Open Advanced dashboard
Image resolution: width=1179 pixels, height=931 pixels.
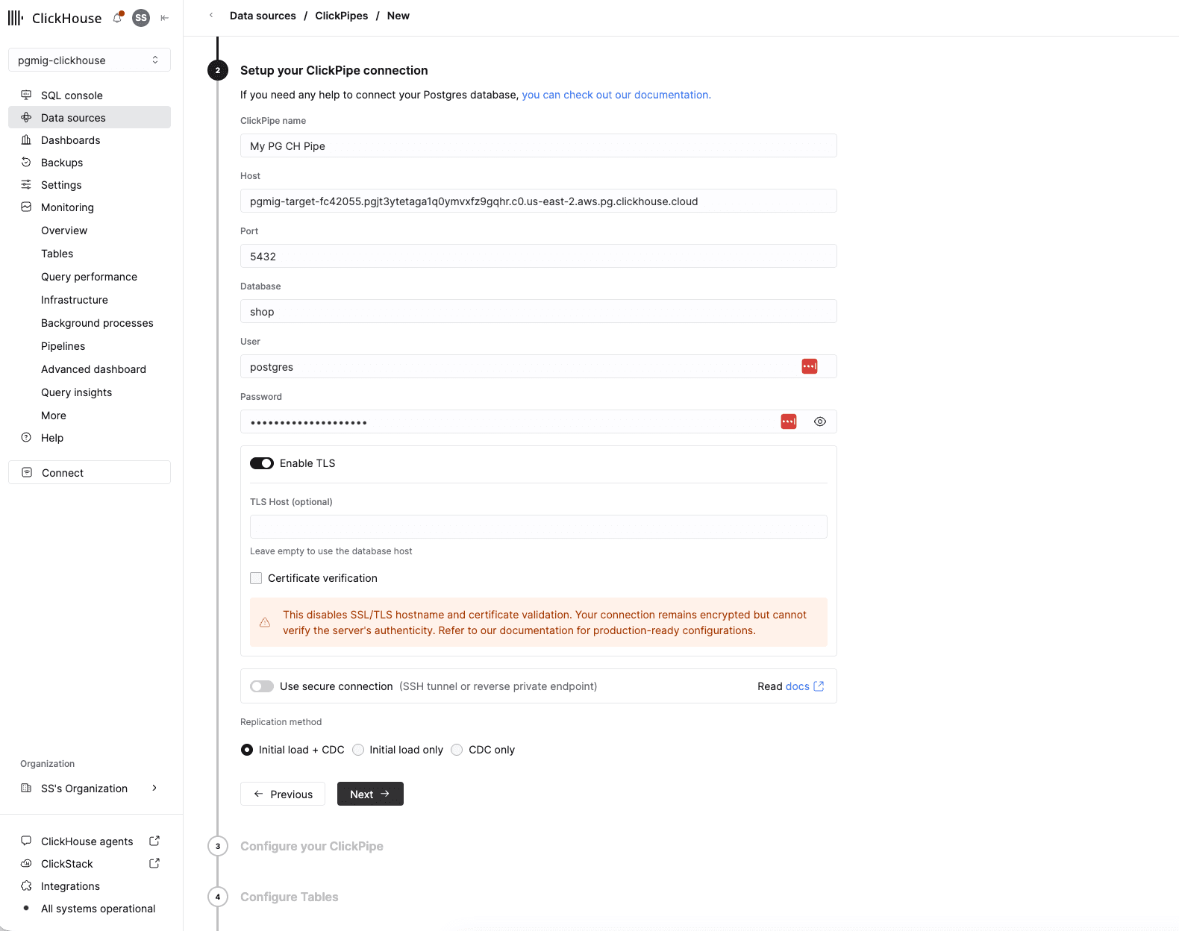coord(93,369)
